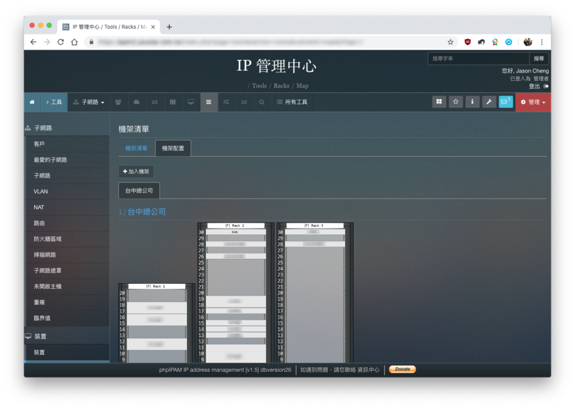Open the favourites star icon
The width and height of the screenshot is (575, 409).
point(455,102)
